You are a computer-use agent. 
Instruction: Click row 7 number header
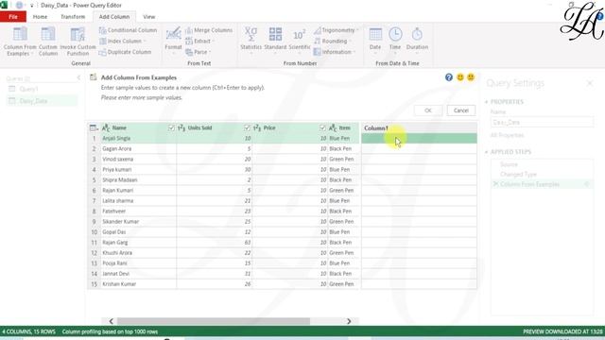[x=94, y=201]
